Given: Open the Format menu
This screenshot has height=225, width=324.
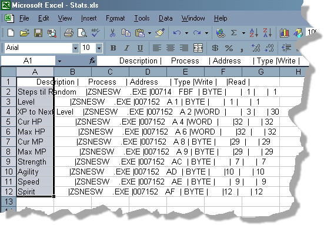Looking at the screenshot, I should point(115,18).
